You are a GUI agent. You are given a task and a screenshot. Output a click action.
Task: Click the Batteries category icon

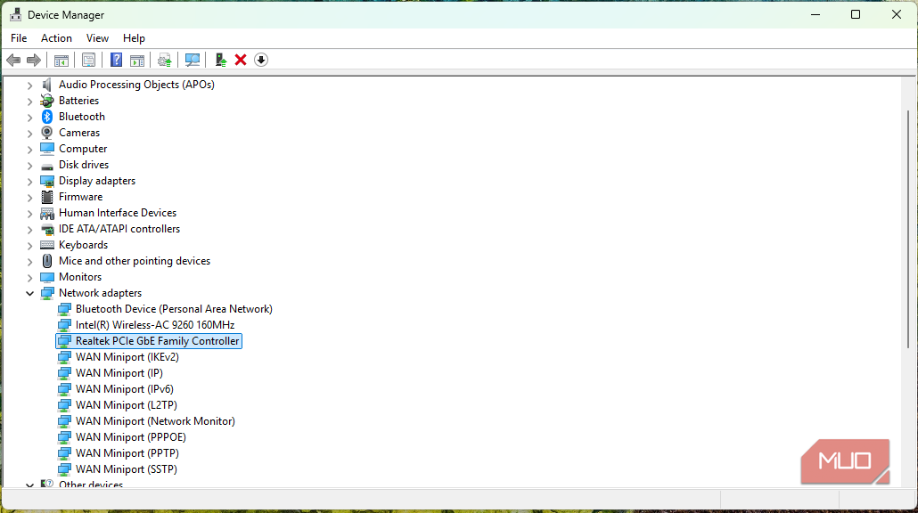coord(47,101)
